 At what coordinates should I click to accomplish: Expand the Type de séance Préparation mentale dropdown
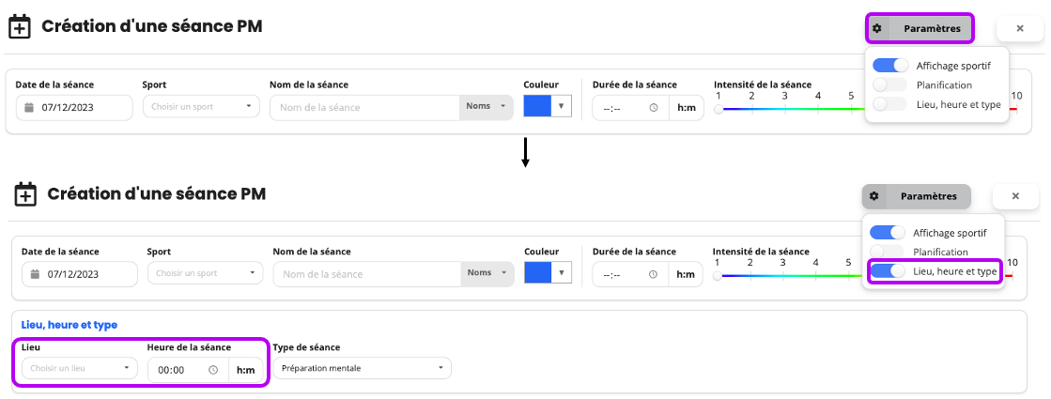[362, 368]
